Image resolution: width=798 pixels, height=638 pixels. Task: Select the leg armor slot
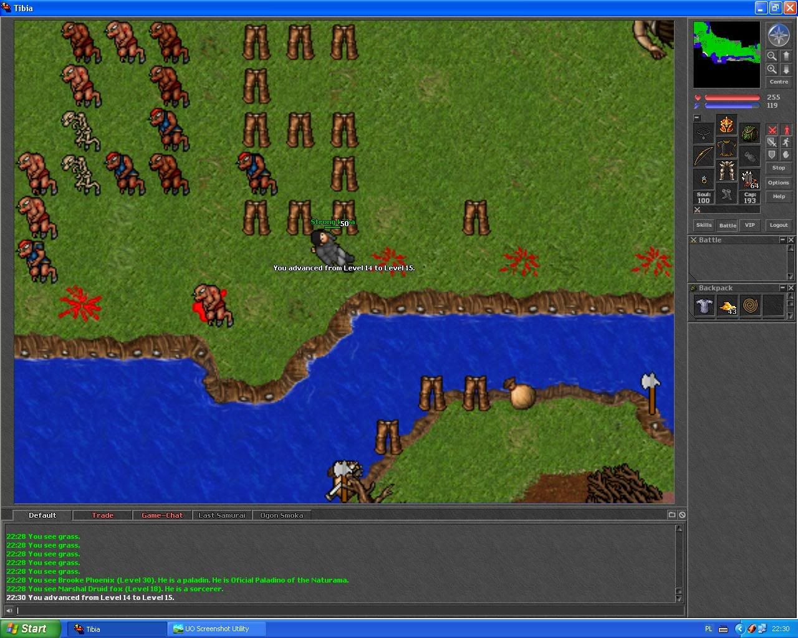click(x=726, y=171)
